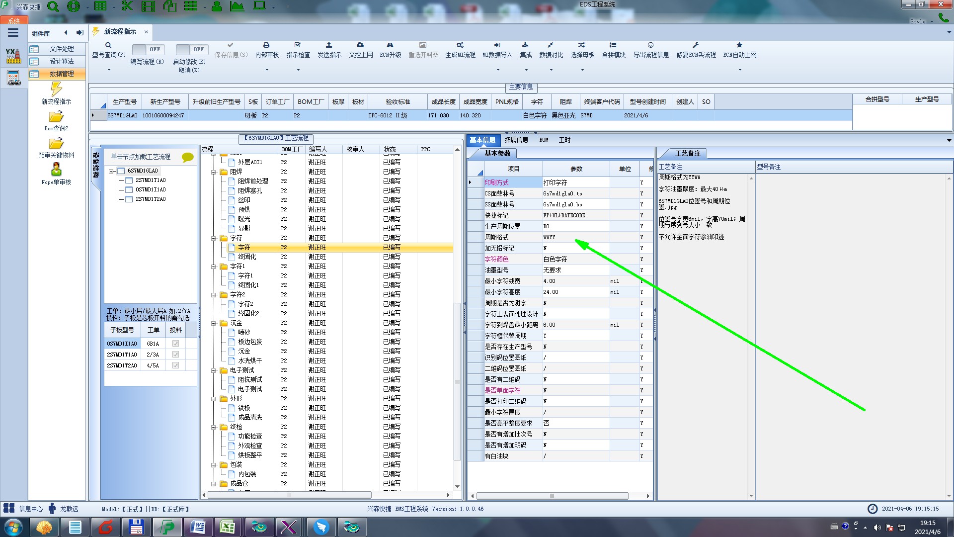
Task: Check box next to 2S7MD1T1A0 tree node
Action: [x=129, y=180]
